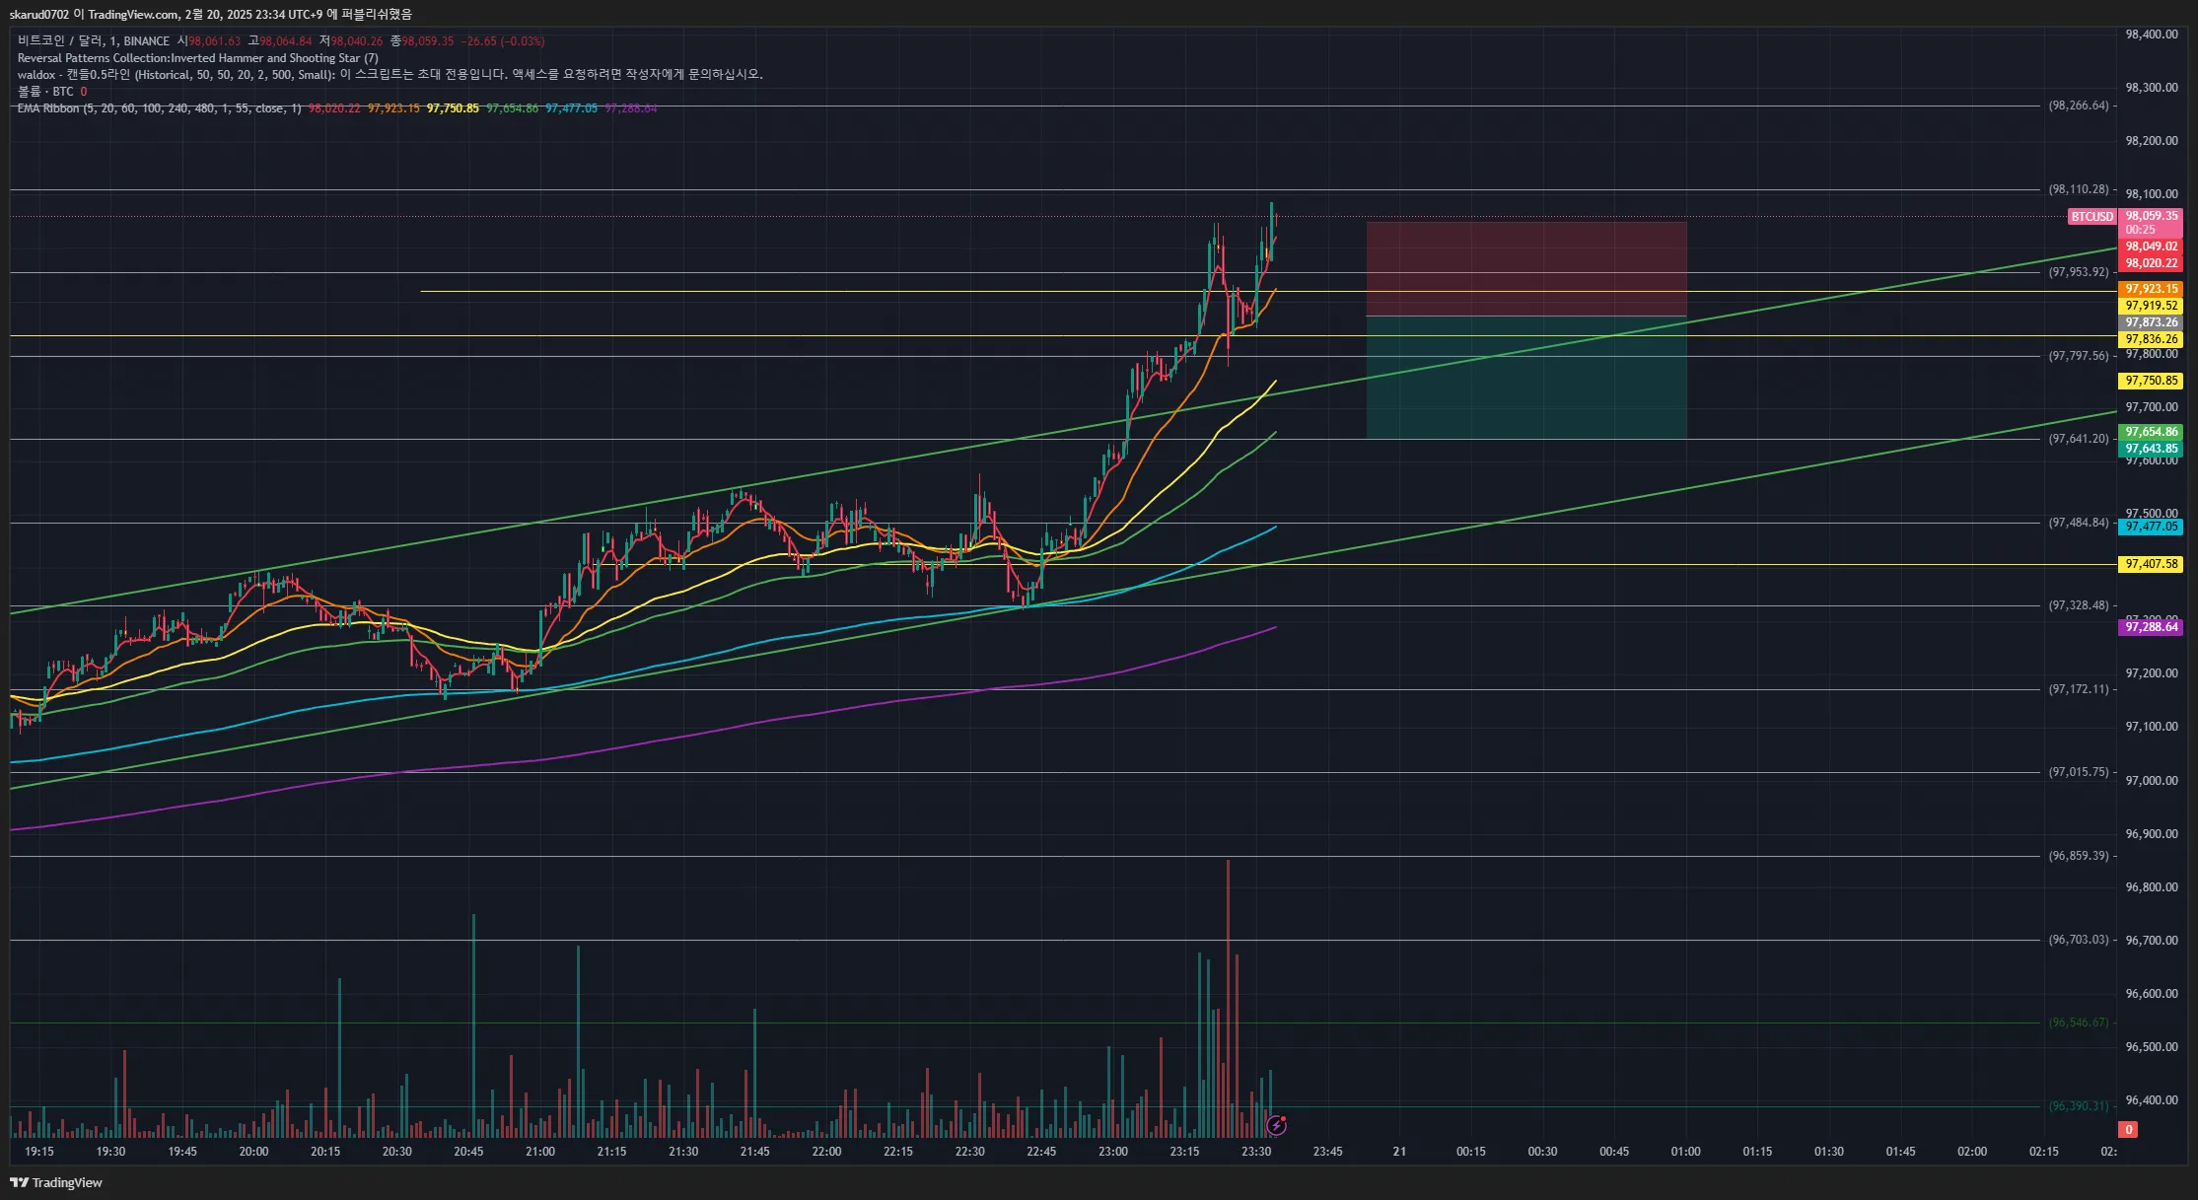This screenshot has width=2198, height=1200.
Task: Click the gray 97,873.26 axis label
Action: 2152,322
